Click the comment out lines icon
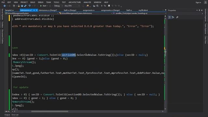 [102, 6]
